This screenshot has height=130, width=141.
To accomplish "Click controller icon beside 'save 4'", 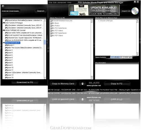I will click(x=6, y=53).
